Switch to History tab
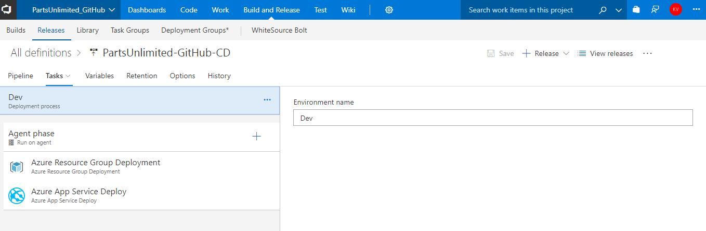Image resolution: width=706 pixels, height=231 pixels. [x=219, y=76]
